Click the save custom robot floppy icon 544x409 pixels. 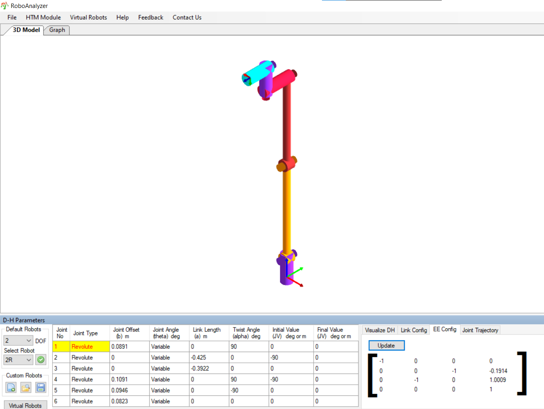tap(41, 388)
